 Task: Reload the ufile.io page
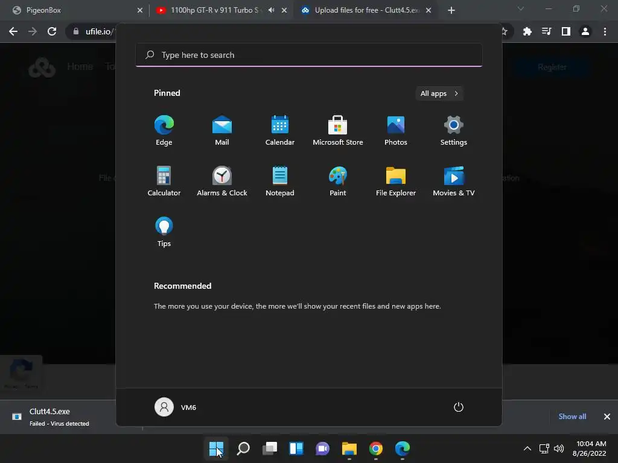pyautogui.click(x=52, y=31)
